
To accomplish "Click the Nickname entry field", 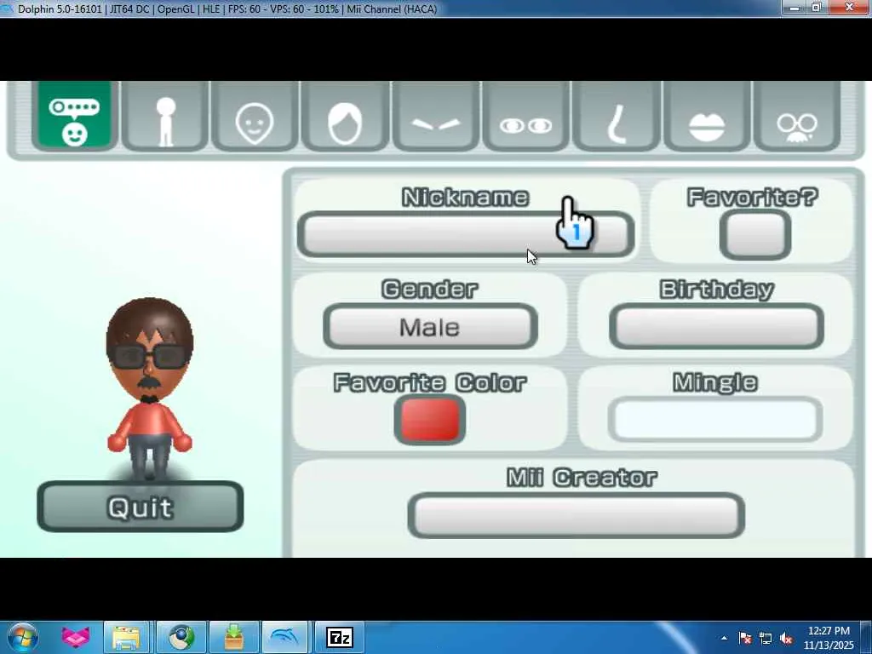I will (x=466, y=234).
